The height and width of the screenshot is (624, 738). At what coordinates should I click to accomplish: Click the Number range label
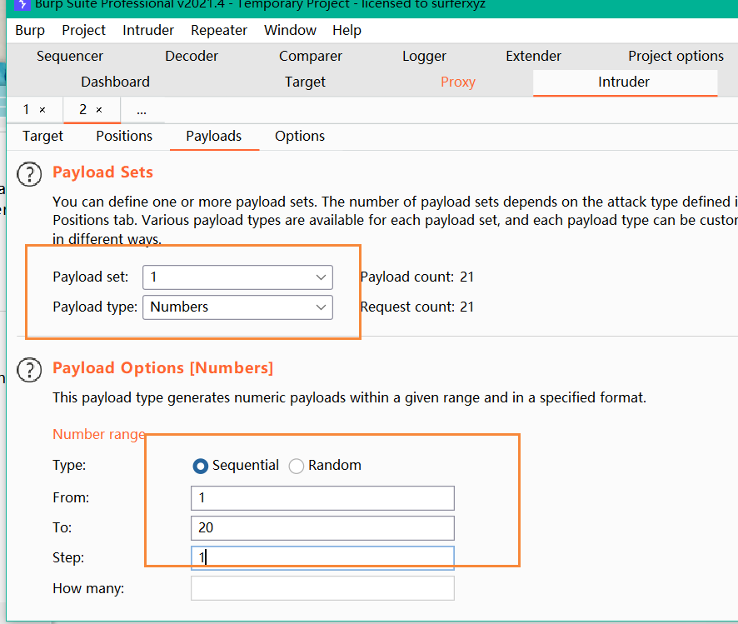pos(99,434)
